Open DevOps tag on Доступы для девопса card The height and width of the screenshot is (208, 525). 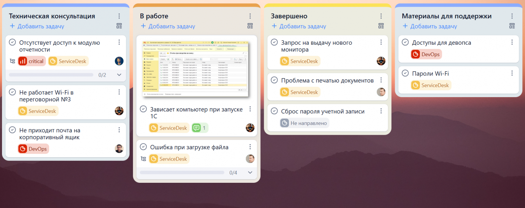pos(426,54)
